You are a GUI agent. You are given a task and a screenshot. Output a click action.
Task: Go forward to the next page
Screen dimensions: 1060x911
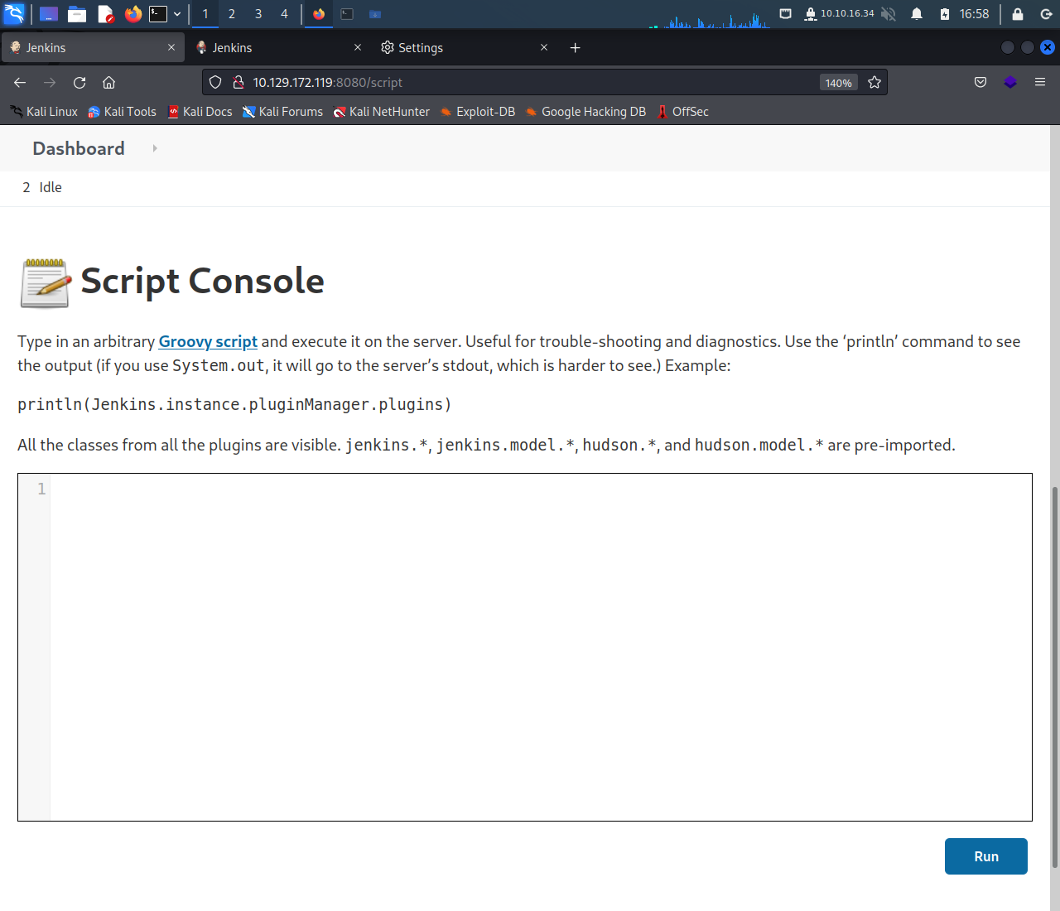50,82
